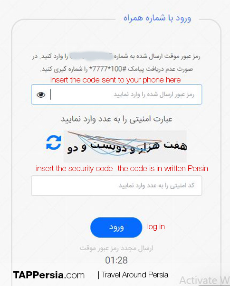Click the blue ورود login button

[116, 227]
